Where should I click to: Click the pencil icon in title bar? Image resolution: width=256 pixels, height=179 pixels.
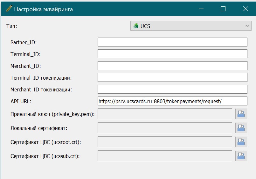point(9,9)
